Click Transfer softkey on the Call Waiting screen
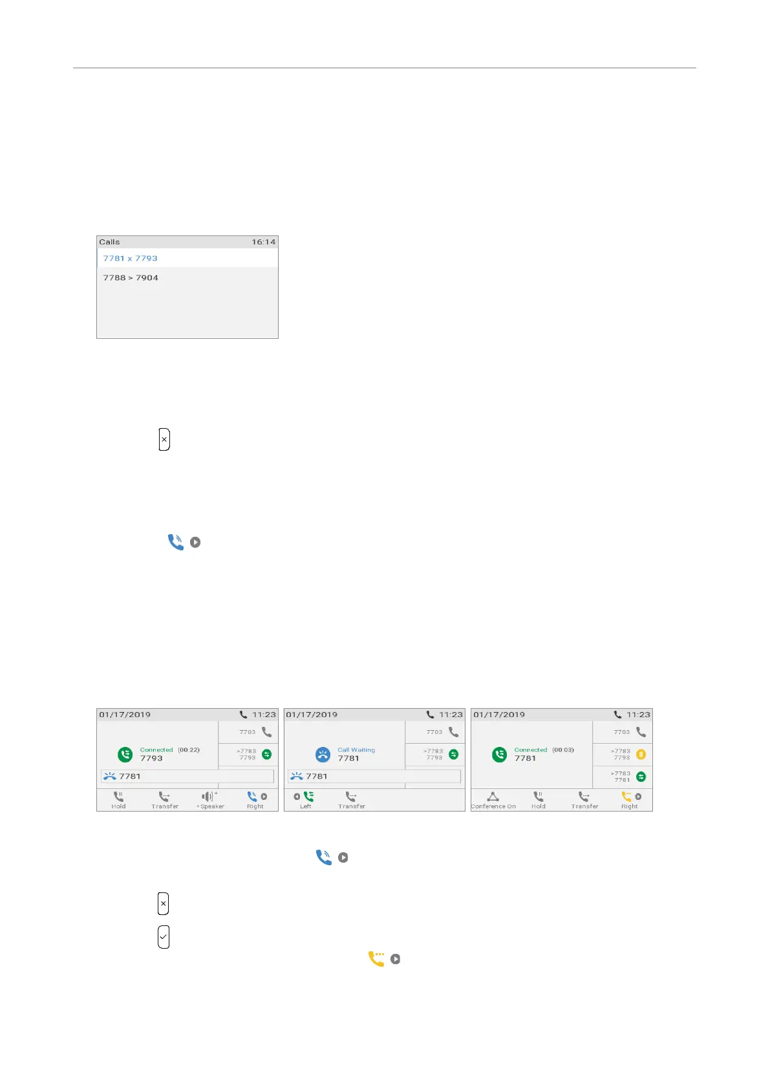770x1089 pixels. point(352,800)
